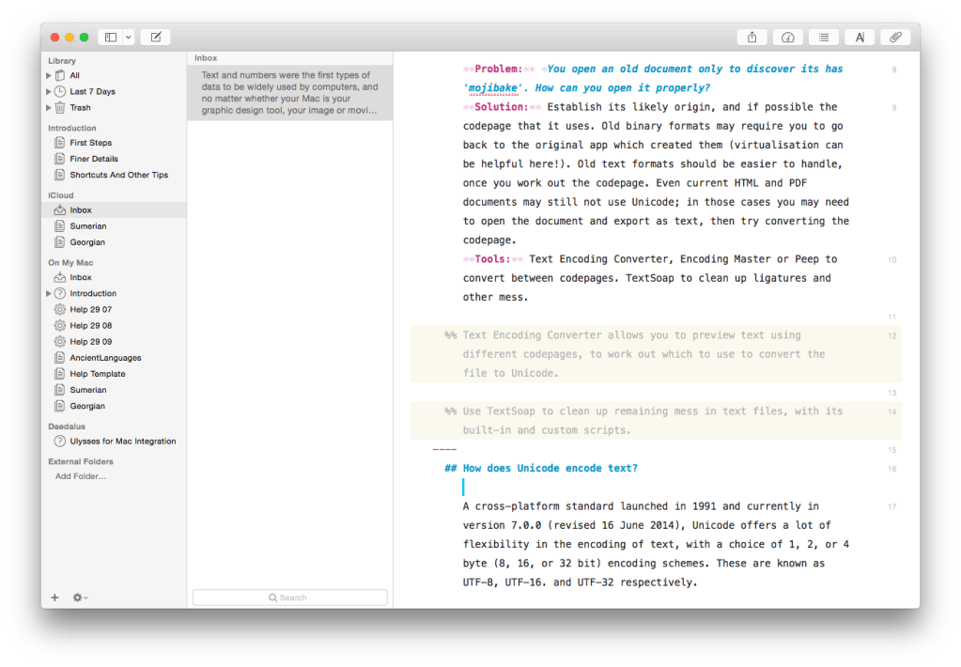Click the '## How does Unicode encode text?' heading

[x=541, y=469]
